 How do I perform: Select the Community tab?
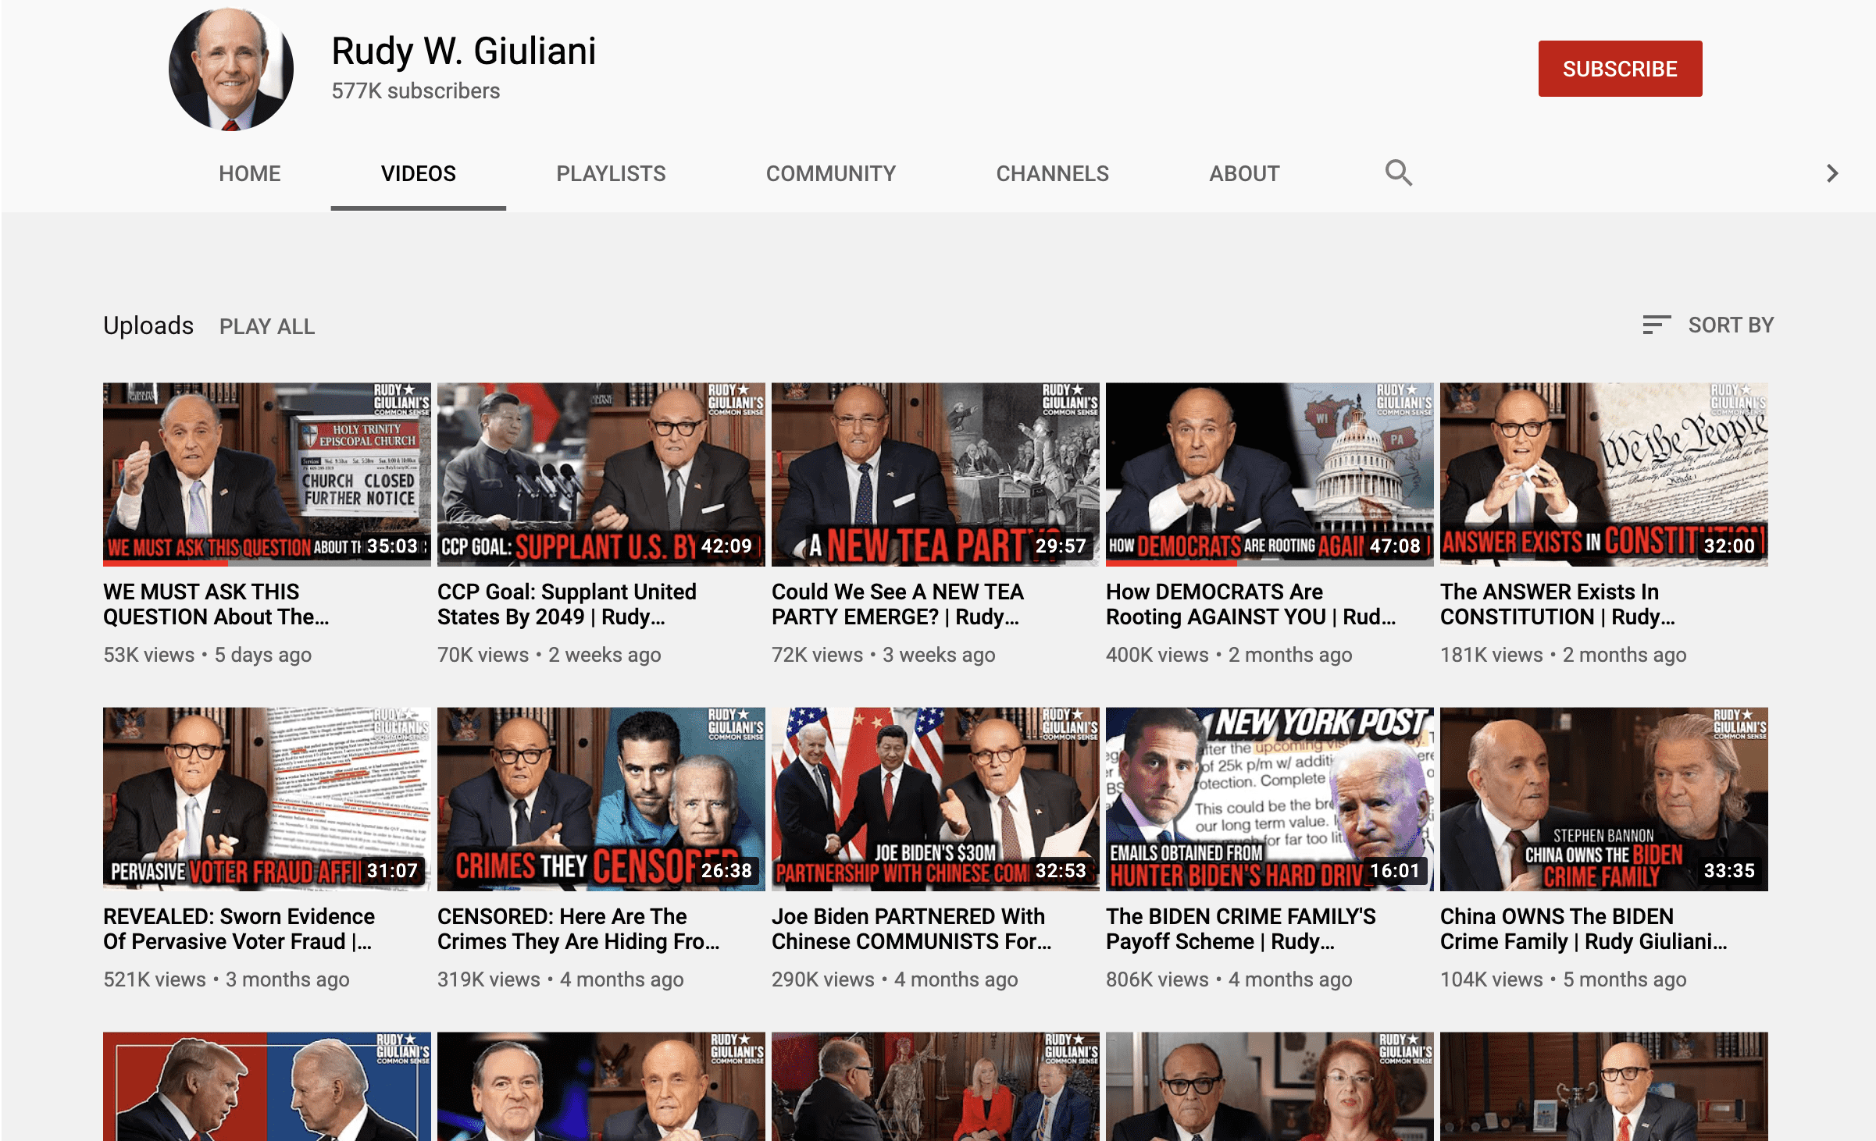point(830,173)
